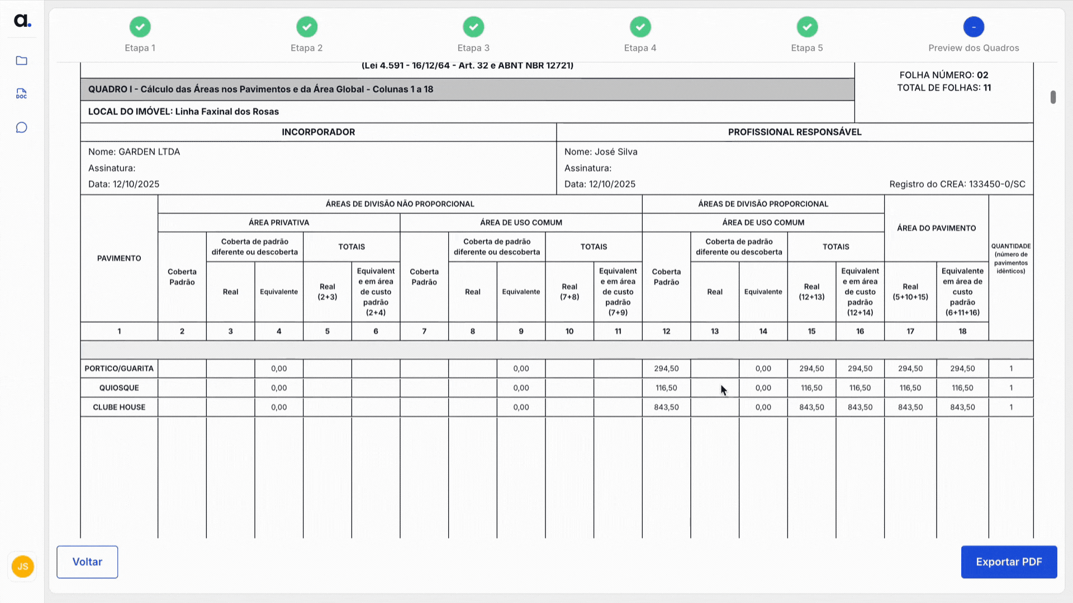The height and width of the screenshot is (603, 1073).
Task: Click the Etapa 2 checkmark circle
Action: pyautogui.click(x=307, y=27)
